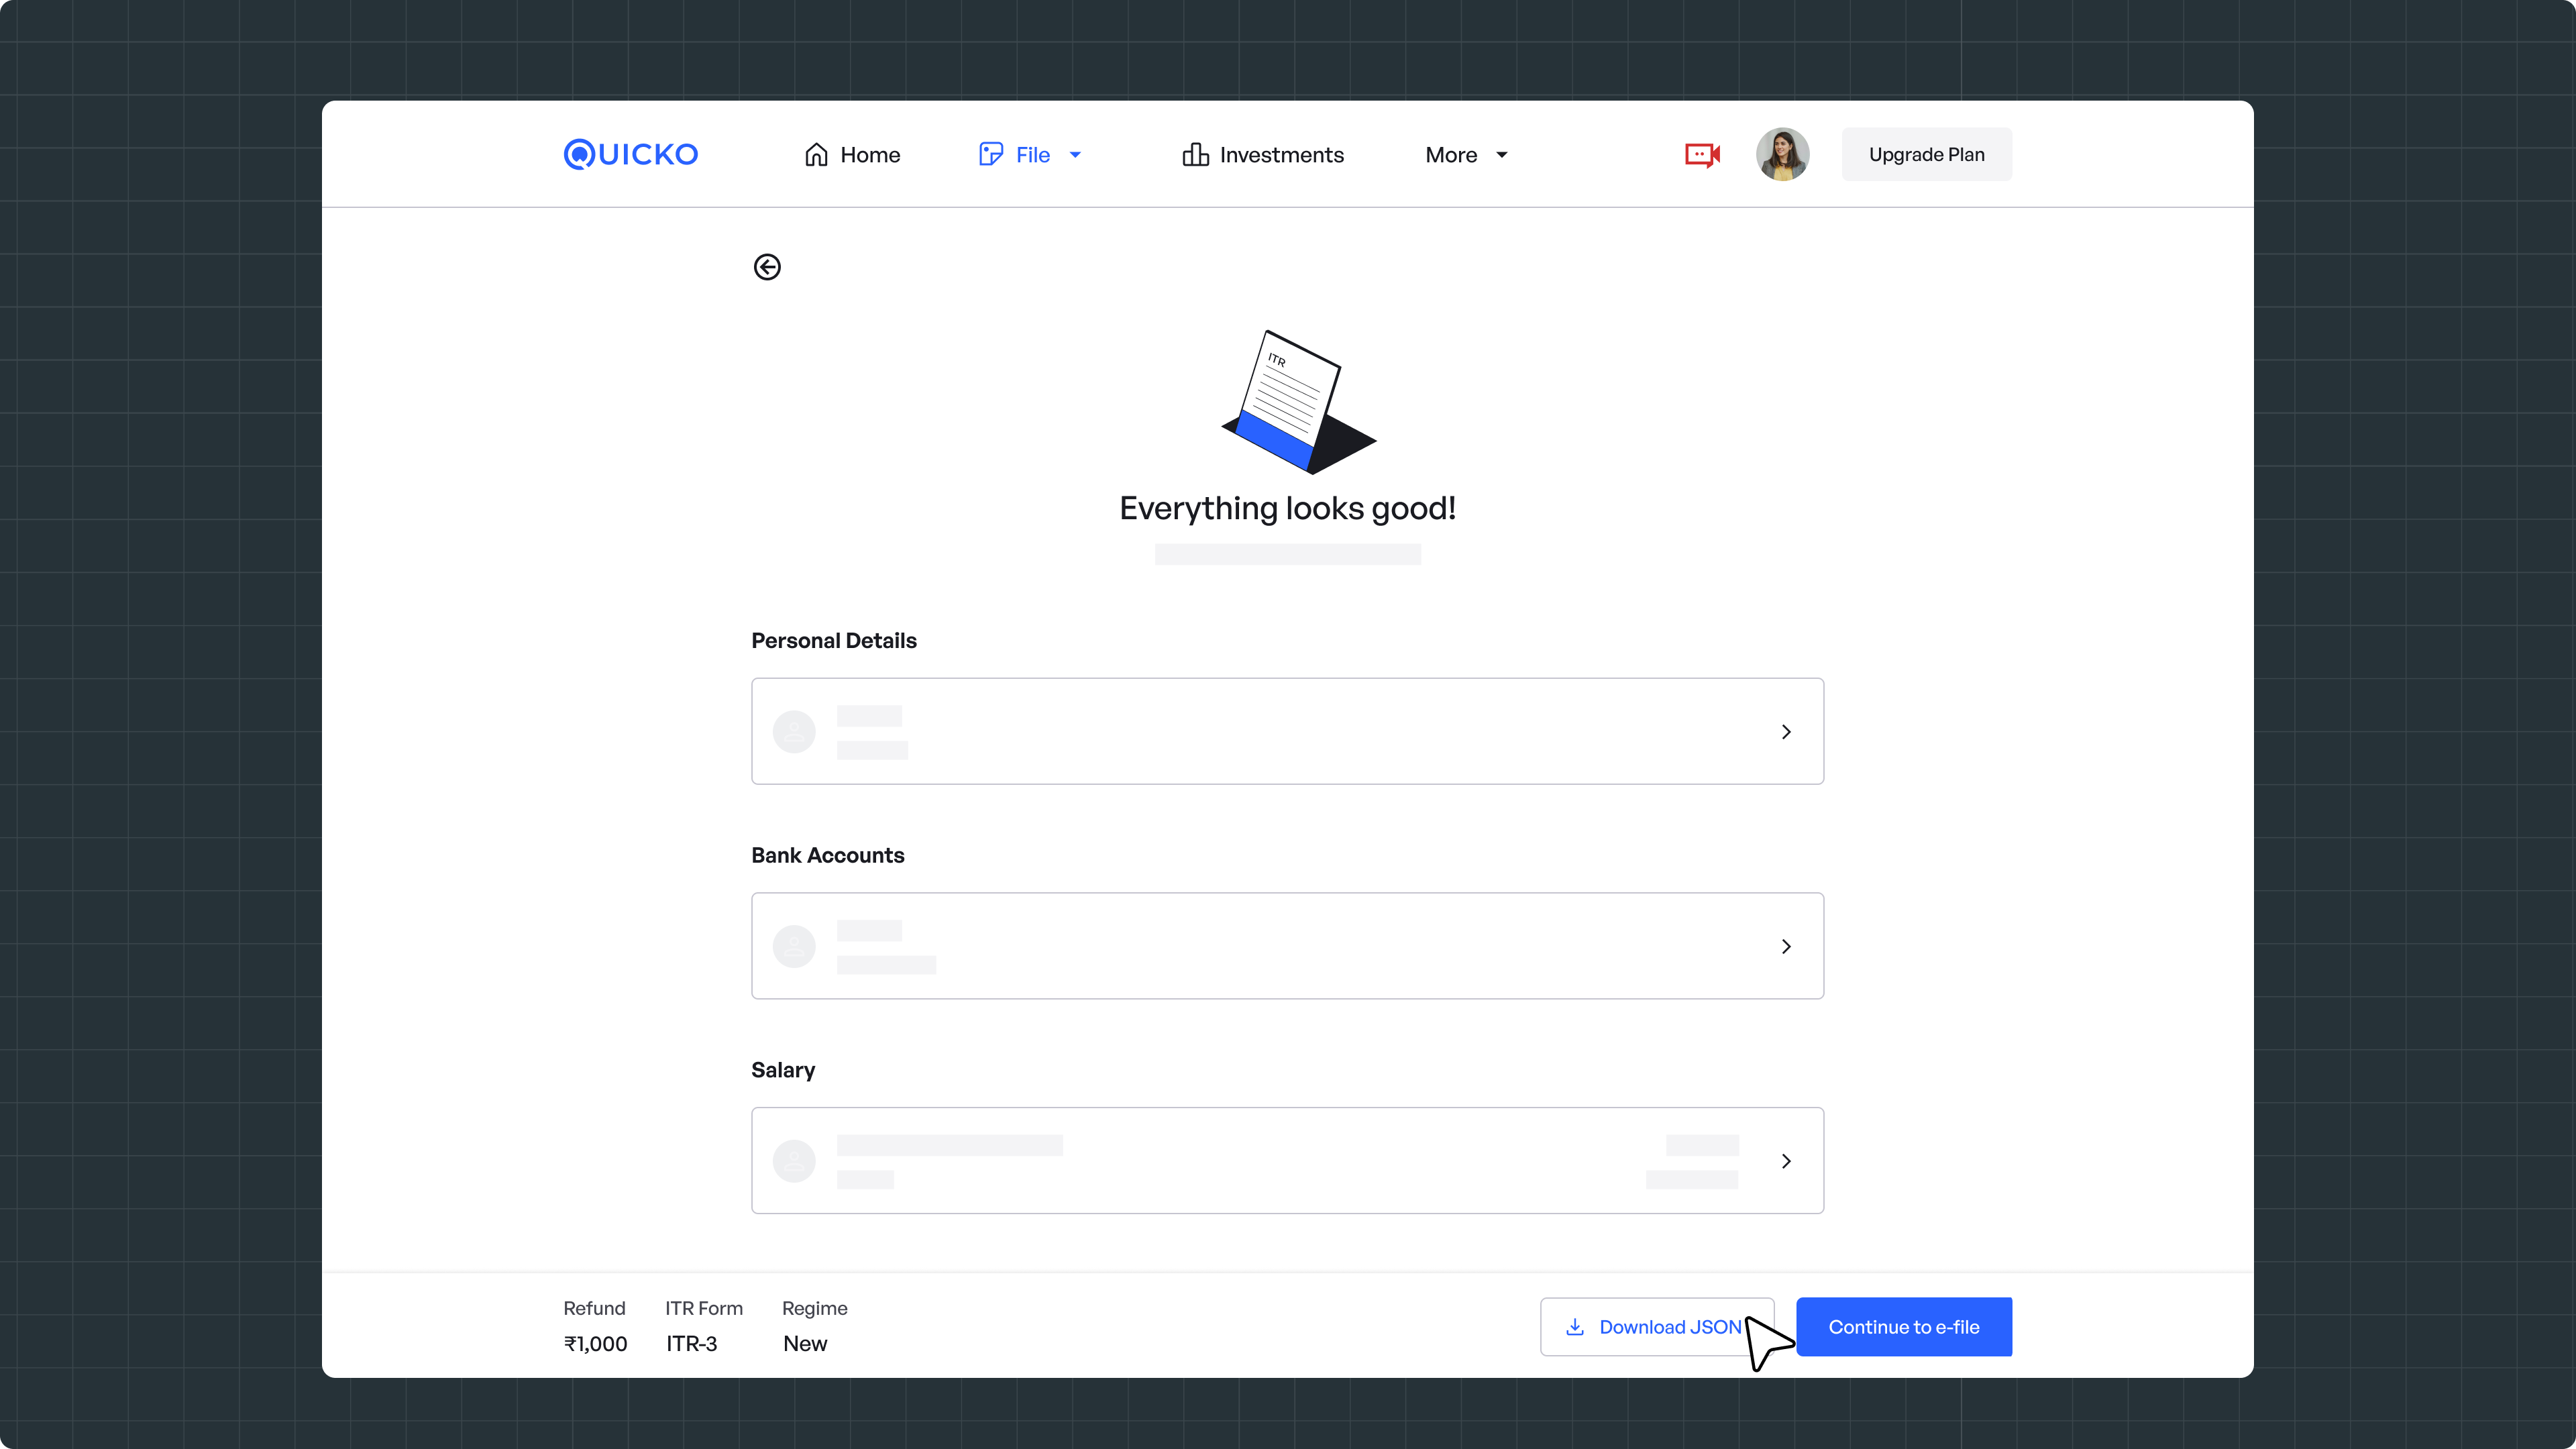Open the user profile avatar

click(1782, 154)
